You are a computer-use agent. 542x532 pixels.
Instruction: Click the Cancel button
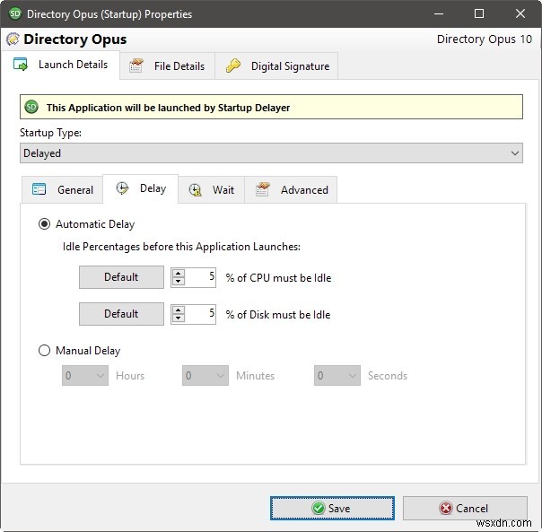tap(465, 508)
